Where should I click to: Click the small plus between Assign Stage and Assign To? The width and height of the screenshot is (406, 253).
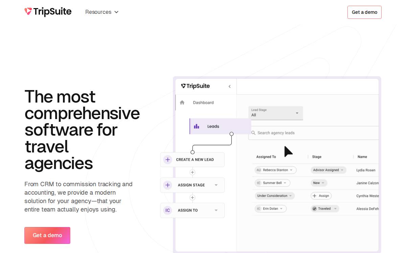pos(193,198)
